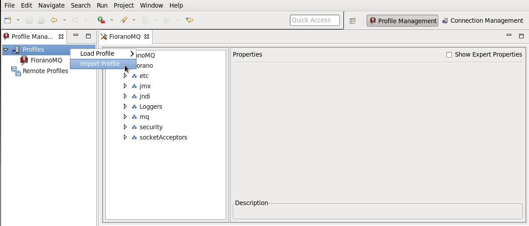This screenshot has height=226, width=529.
Task: Click the etc node component icon
Action: pyautogui.click(x=134, y=76)
